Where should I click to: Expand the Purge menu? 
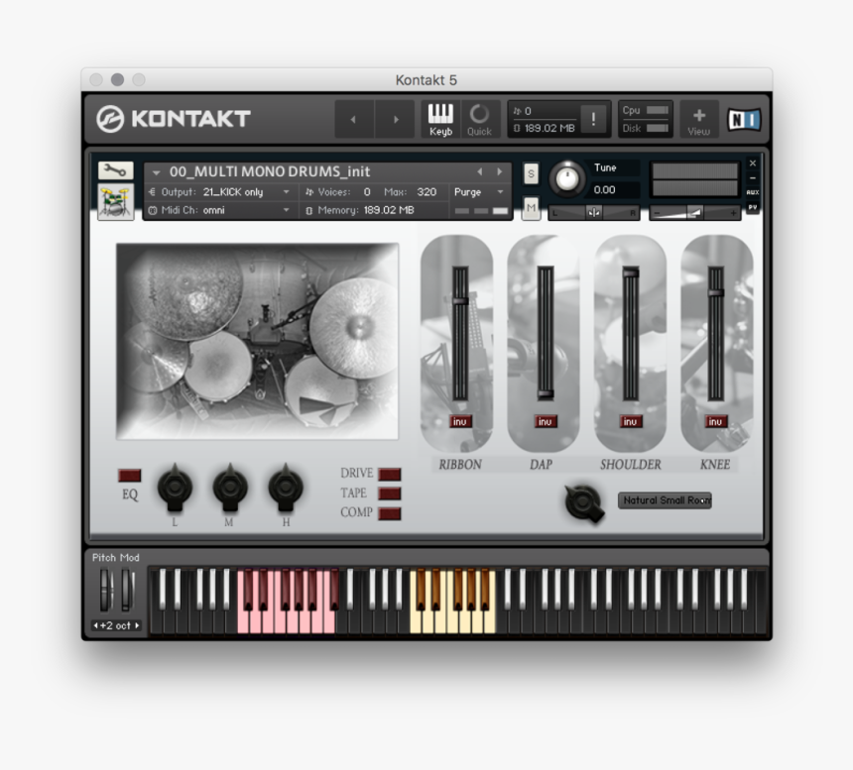[x=479, y=192]
